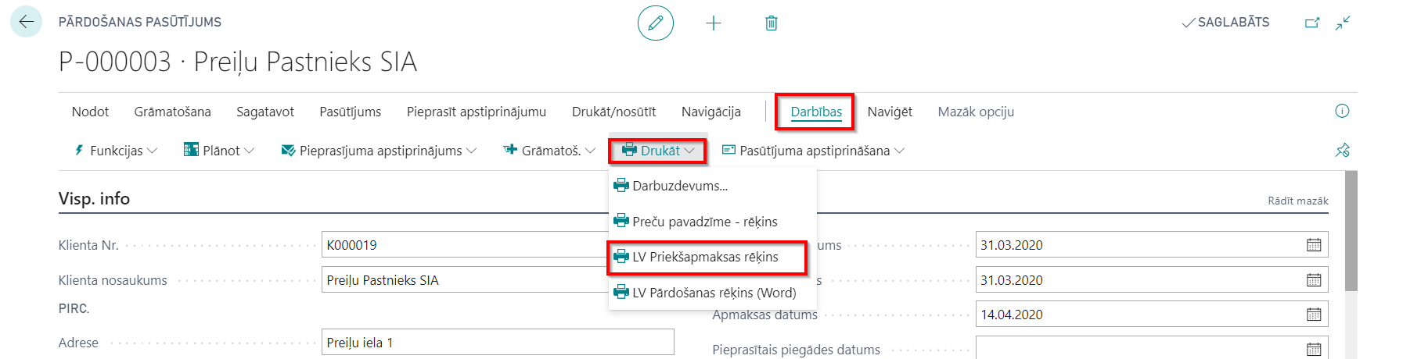Select the Naviģēt tab
Viewport: 1403px width, 359px height.
(x=890, y=112)
